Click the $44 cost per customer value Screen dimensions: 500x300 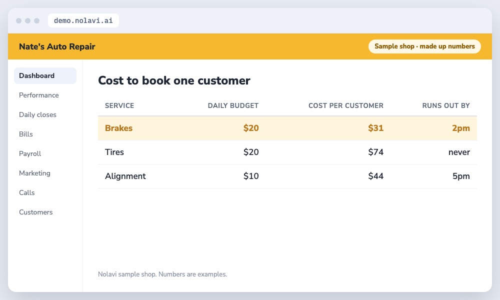375,176
